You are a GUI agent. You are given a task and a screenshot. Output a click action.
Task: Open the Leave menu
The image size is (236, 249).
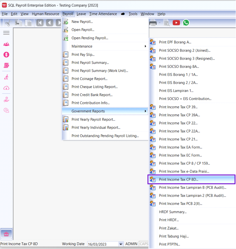pyautogui.click(x=81, y=14)
